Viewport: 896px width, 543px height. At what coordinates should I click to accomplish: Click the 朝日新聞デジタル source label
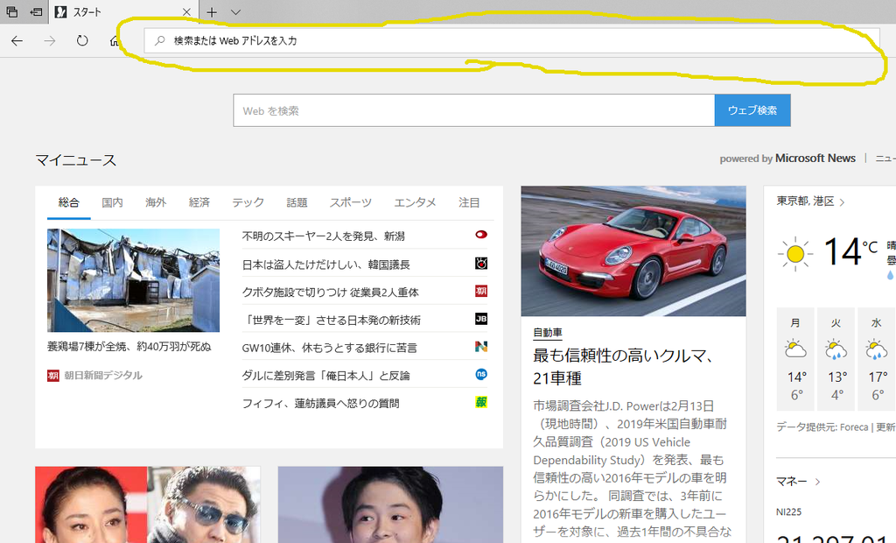coord(103,376)
